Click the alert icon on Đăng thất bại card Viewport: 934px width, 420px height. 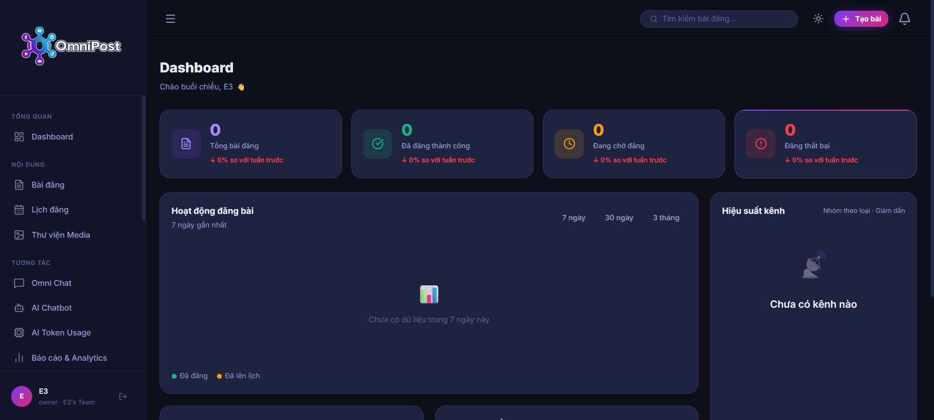(x=761, y=144)
